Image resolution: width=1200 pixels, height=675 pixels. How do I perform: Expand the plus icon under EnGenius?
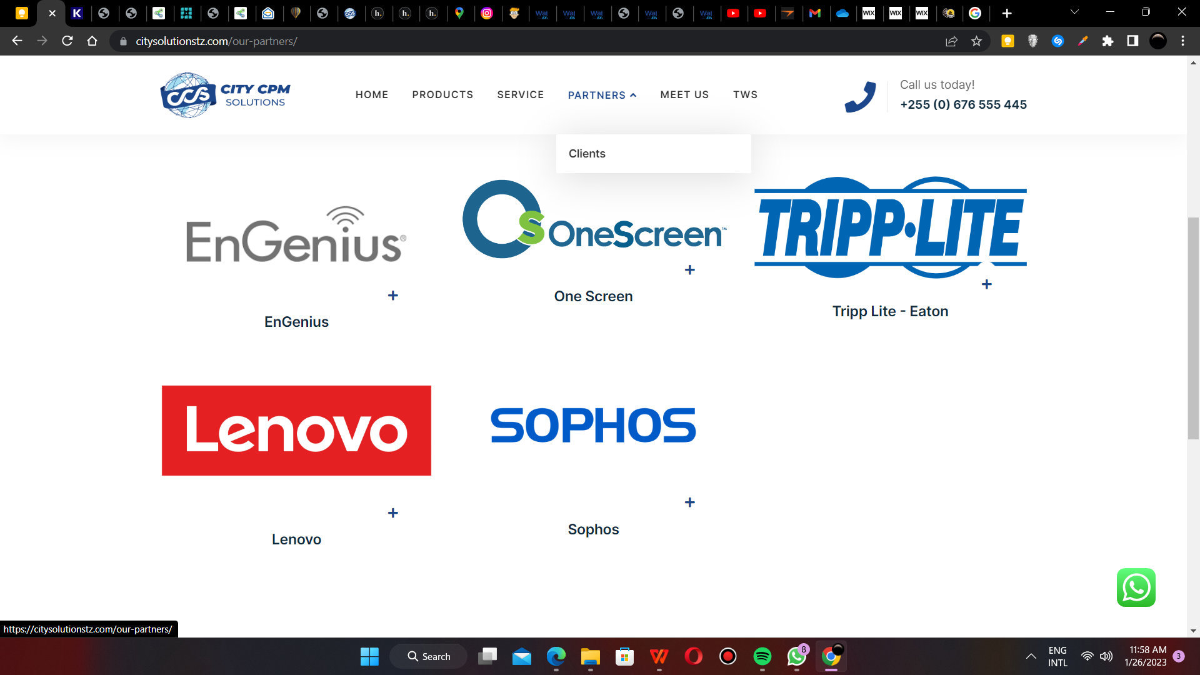pyautogui.click(x=392, y=296)
